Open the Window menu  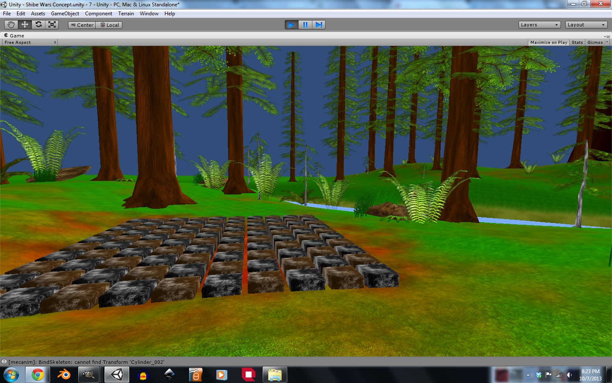tap(149, 14)
